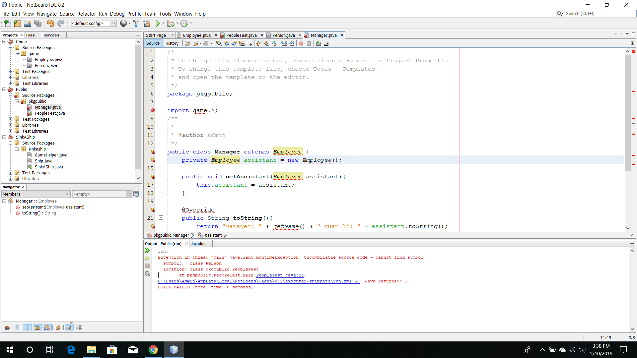Click the Undo arrow in the toolbar

click(50, 24)
